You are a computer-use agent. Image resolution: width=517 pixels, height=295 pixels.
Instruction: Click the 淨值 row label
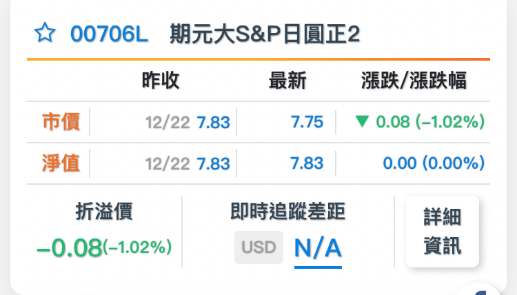pos(61,163)
